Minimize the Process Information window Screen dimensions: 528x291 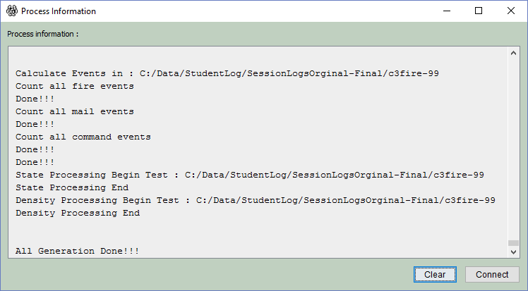pyautogui.click(x=447, y=11)
